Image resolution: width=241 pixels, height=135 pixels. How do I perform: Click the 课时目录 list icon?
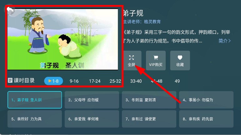coord(10,80)
